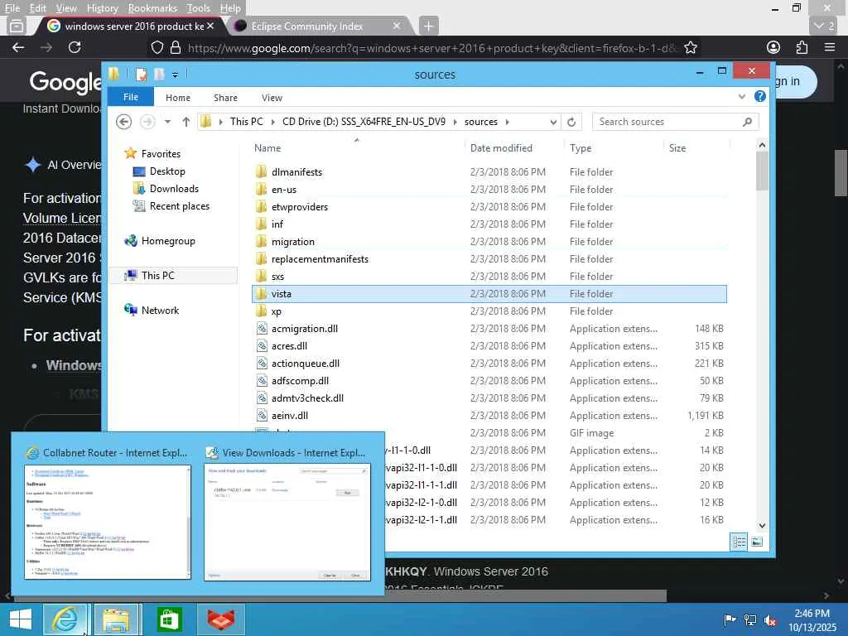848x636 pixels.
Task: Open Firefox list all tabs dropdown
Action: tap(824, 26)
